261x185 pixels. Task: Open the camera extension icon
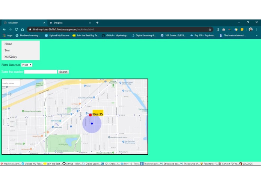(x=224, y=29)
